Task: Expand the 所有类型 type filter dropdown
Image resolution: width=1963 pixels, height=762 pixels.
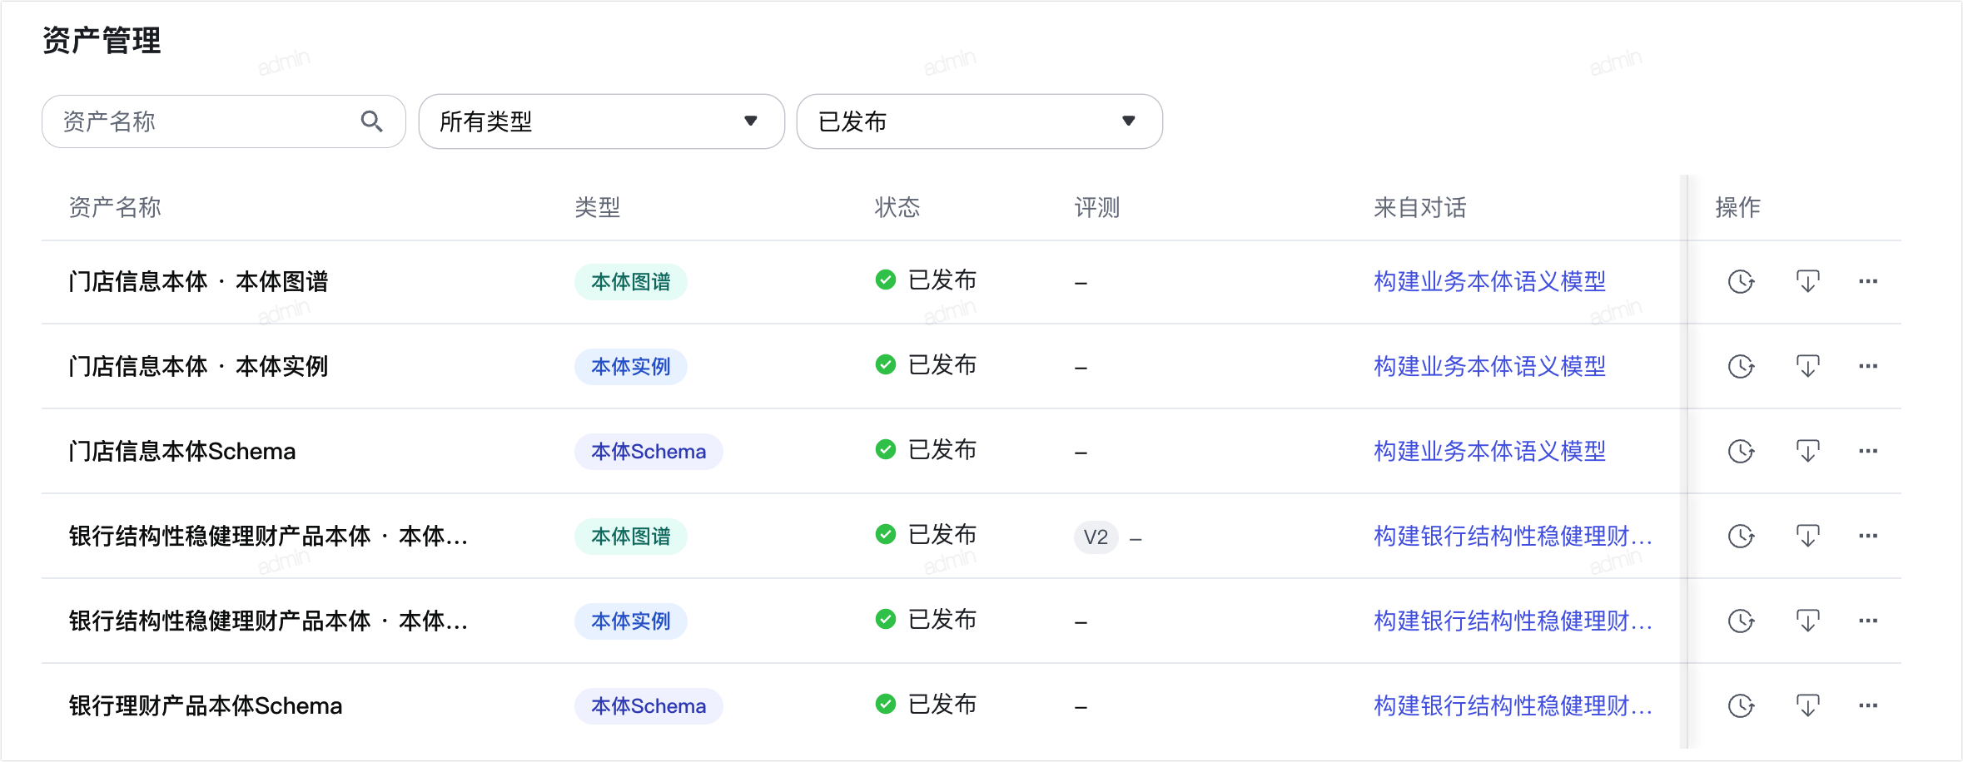Action: [x=601, y=121]
